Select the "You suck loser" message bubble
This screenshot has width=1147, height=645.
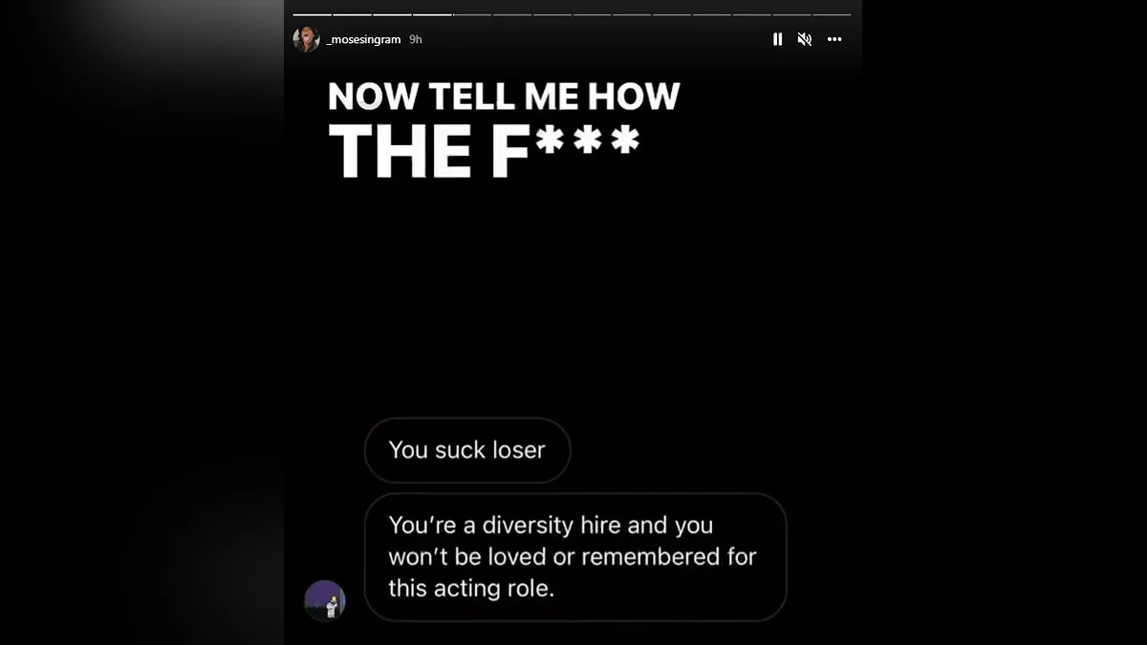(x=467, y=450)
